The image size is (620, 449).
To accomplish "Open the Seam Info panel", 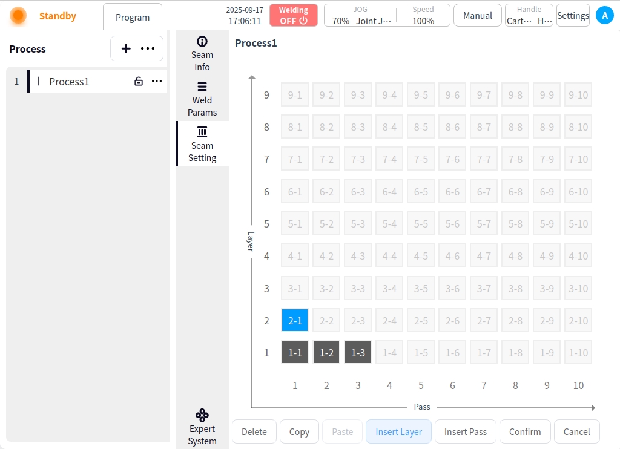I will (202, 53).
